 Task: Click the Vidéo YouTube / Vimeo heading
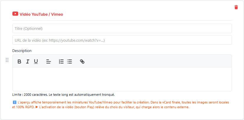[41, 14]
